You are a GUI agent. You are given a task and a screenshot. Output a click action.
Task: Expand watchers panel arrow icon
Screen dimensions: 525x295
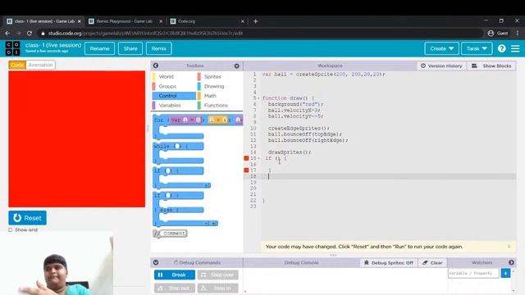[511, 262]
